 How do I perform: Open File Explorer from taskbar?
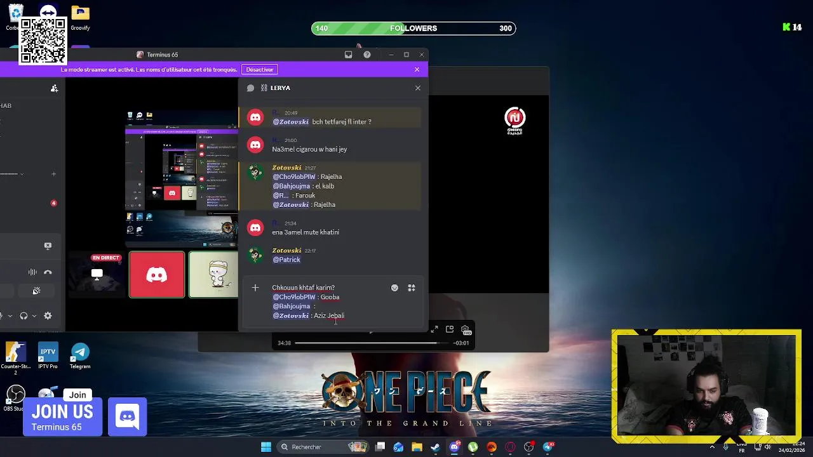pyautogui.click(x=417, y=447)
